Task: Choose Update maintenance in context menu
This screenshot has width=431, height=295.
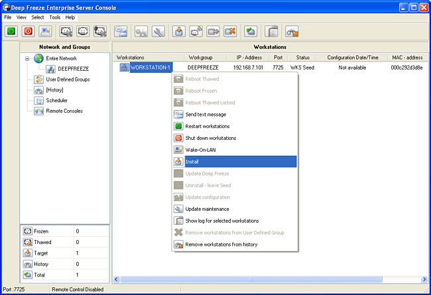Action: [x=235, y=209]
